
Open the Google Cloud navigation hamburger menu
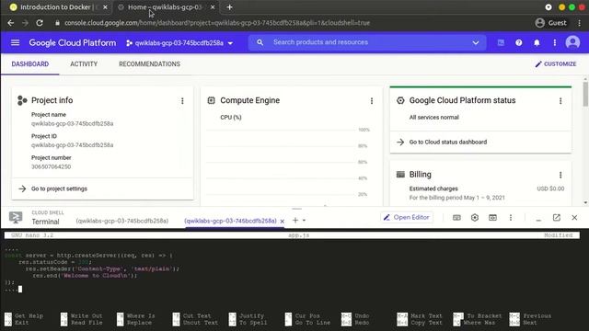tap(15, 43)
